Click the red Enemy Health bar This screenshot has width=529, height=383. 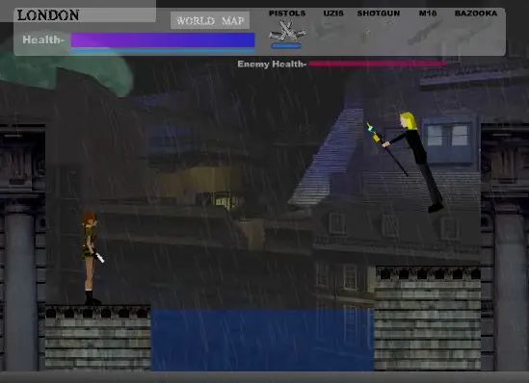(x=378, y=64)
